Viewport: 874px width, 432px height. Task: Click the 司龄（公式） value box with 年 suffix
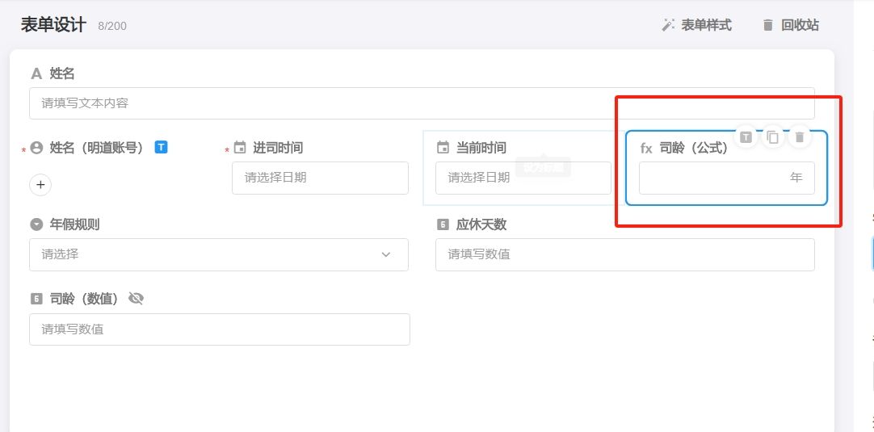click(x=727, y=178)
